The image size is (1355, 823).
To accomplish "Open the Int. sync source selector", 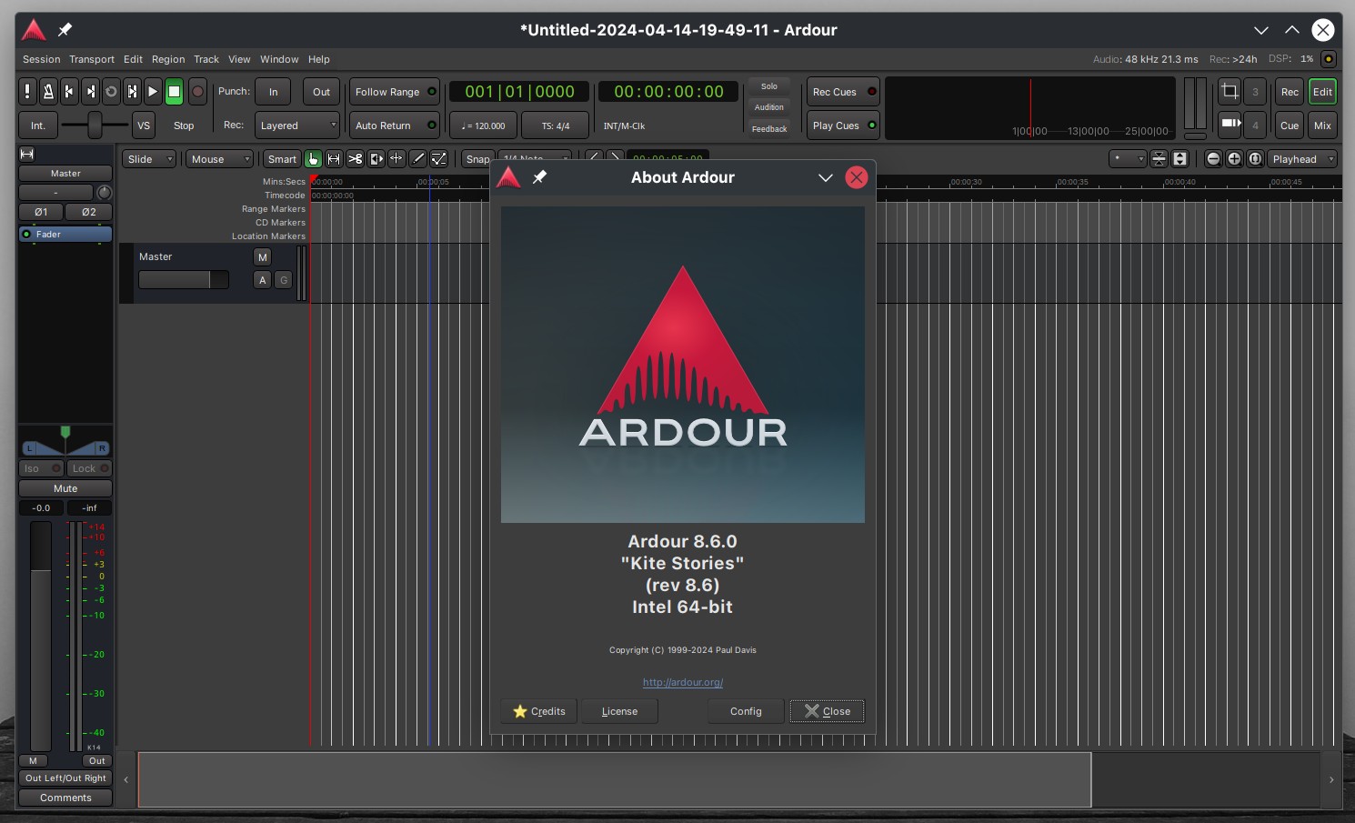I will click(x=37, y=125).
